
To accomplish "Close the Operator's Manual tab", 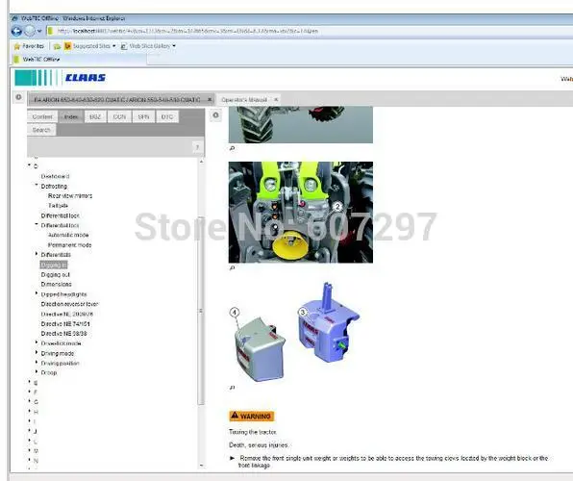I will [276, 99].
